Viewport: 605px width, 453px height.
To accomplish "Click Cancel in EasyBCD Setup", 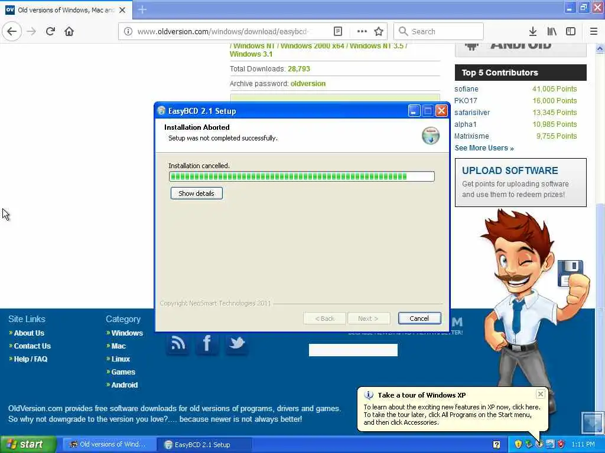I will click(x=419, y=318).
